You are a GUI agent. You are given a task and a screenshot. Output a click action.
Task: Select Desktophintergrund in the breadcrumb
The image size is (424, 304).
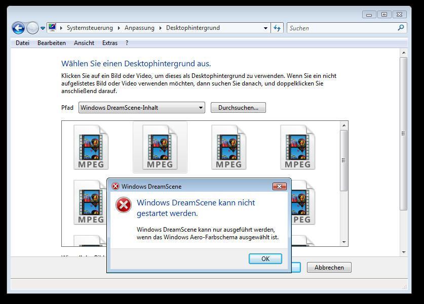click(x=193, y=28)
